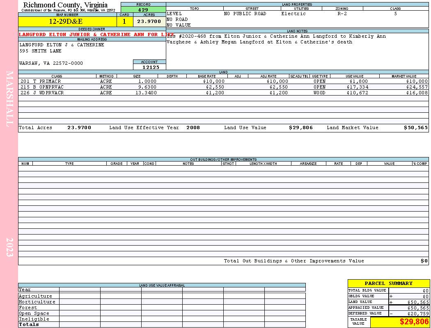Click the Land Market Value $50,565 total

416,128
